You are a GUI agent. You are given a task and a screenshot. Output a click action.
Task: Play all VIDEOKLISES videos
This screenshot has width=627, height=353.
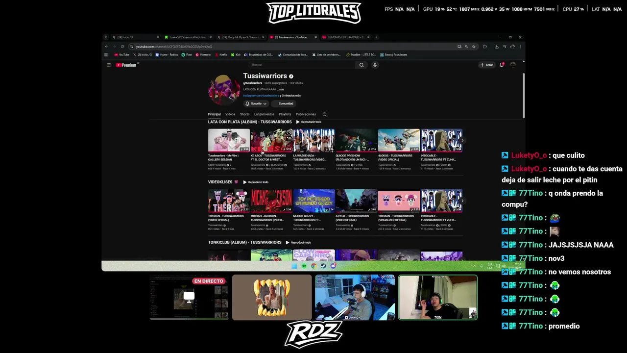[x=256, y=182]
